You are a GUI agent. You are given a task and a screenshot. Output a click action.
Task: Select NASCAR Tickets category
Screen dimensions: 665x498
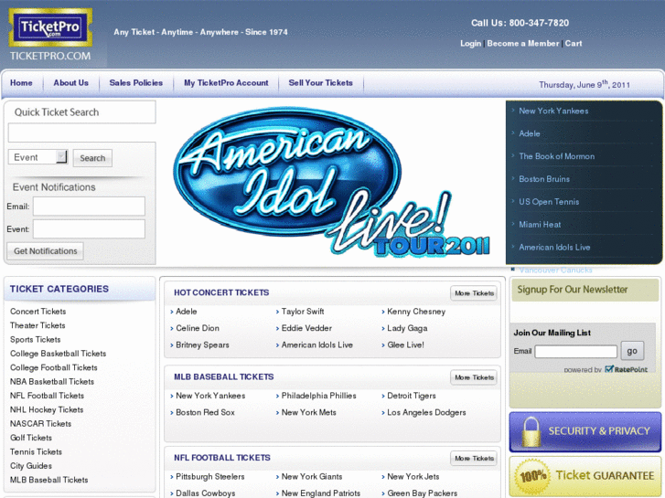[x=41, y=424]
